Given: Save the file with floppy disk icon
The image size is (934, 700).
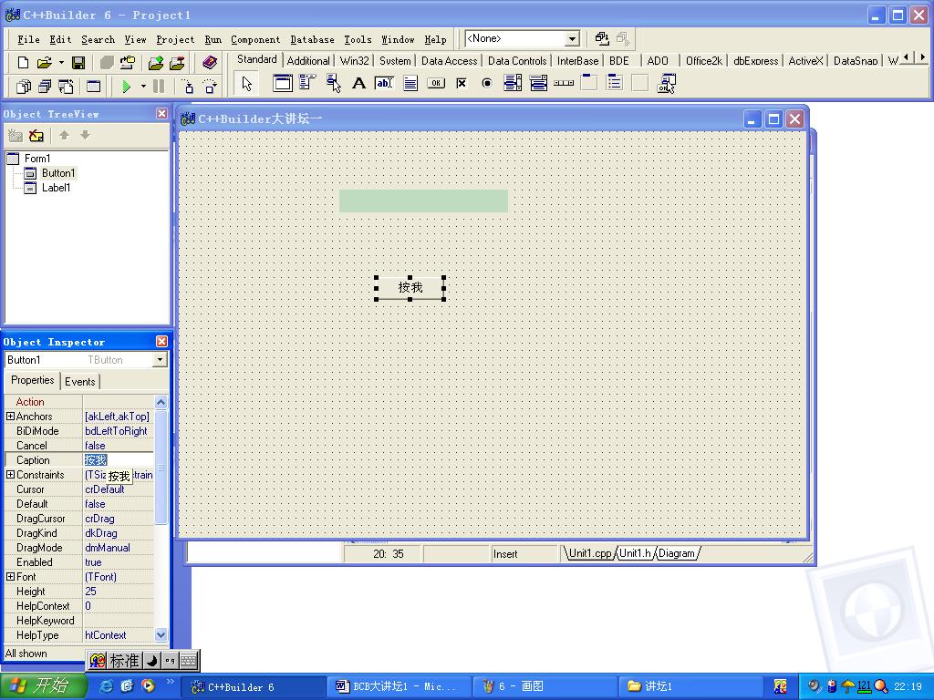Looking at the screenshot, I should tap(78, 63).
